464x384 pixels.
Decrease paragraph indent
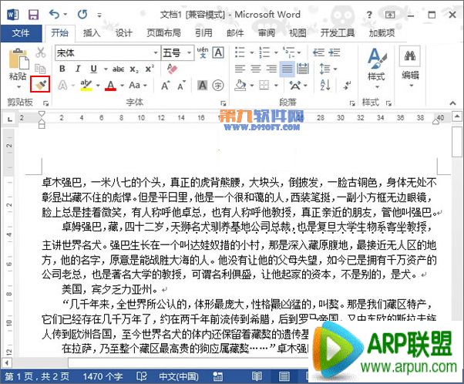318,52
